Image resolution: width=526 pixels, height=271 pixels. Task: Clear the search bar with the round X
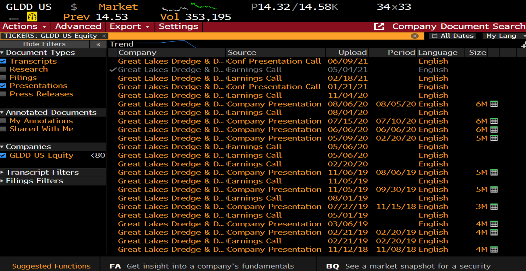pyautogui.click(x=415, y=36)
